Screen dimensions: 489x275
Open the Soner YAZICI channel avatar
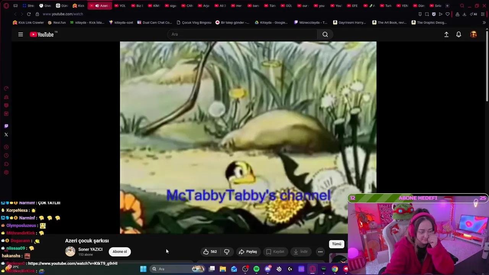[70, 251]
